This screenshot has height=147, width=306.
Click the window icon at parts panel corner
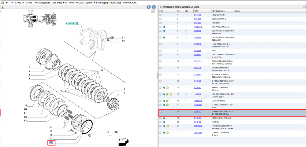[304, 7]
